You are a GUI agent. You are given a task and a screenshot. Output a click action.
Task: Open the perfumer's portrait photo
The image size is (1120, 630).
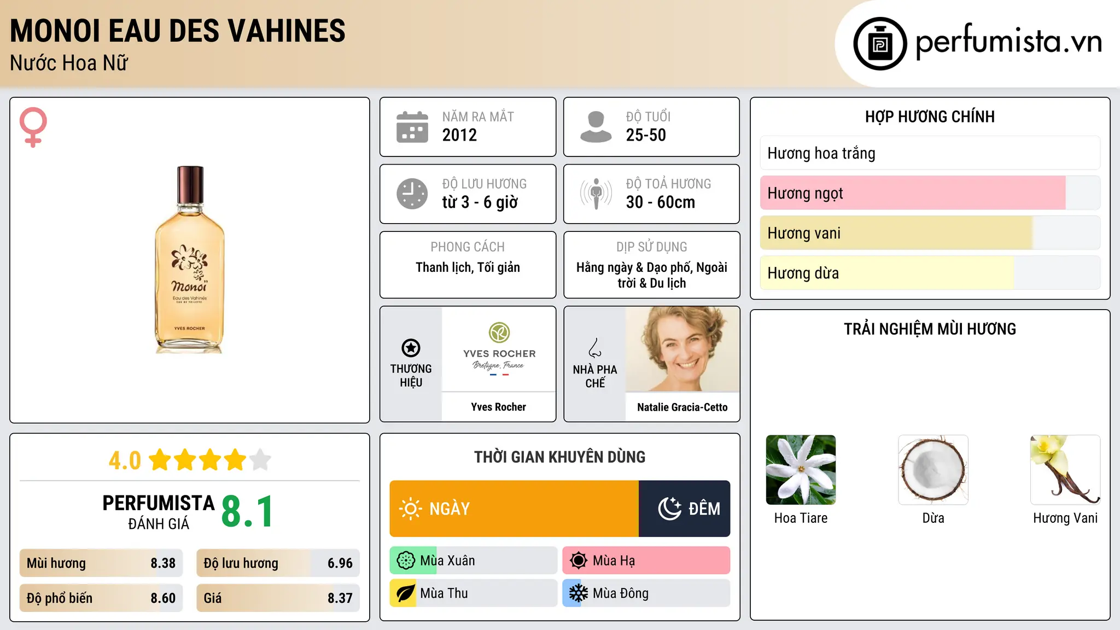click(682, 349)
